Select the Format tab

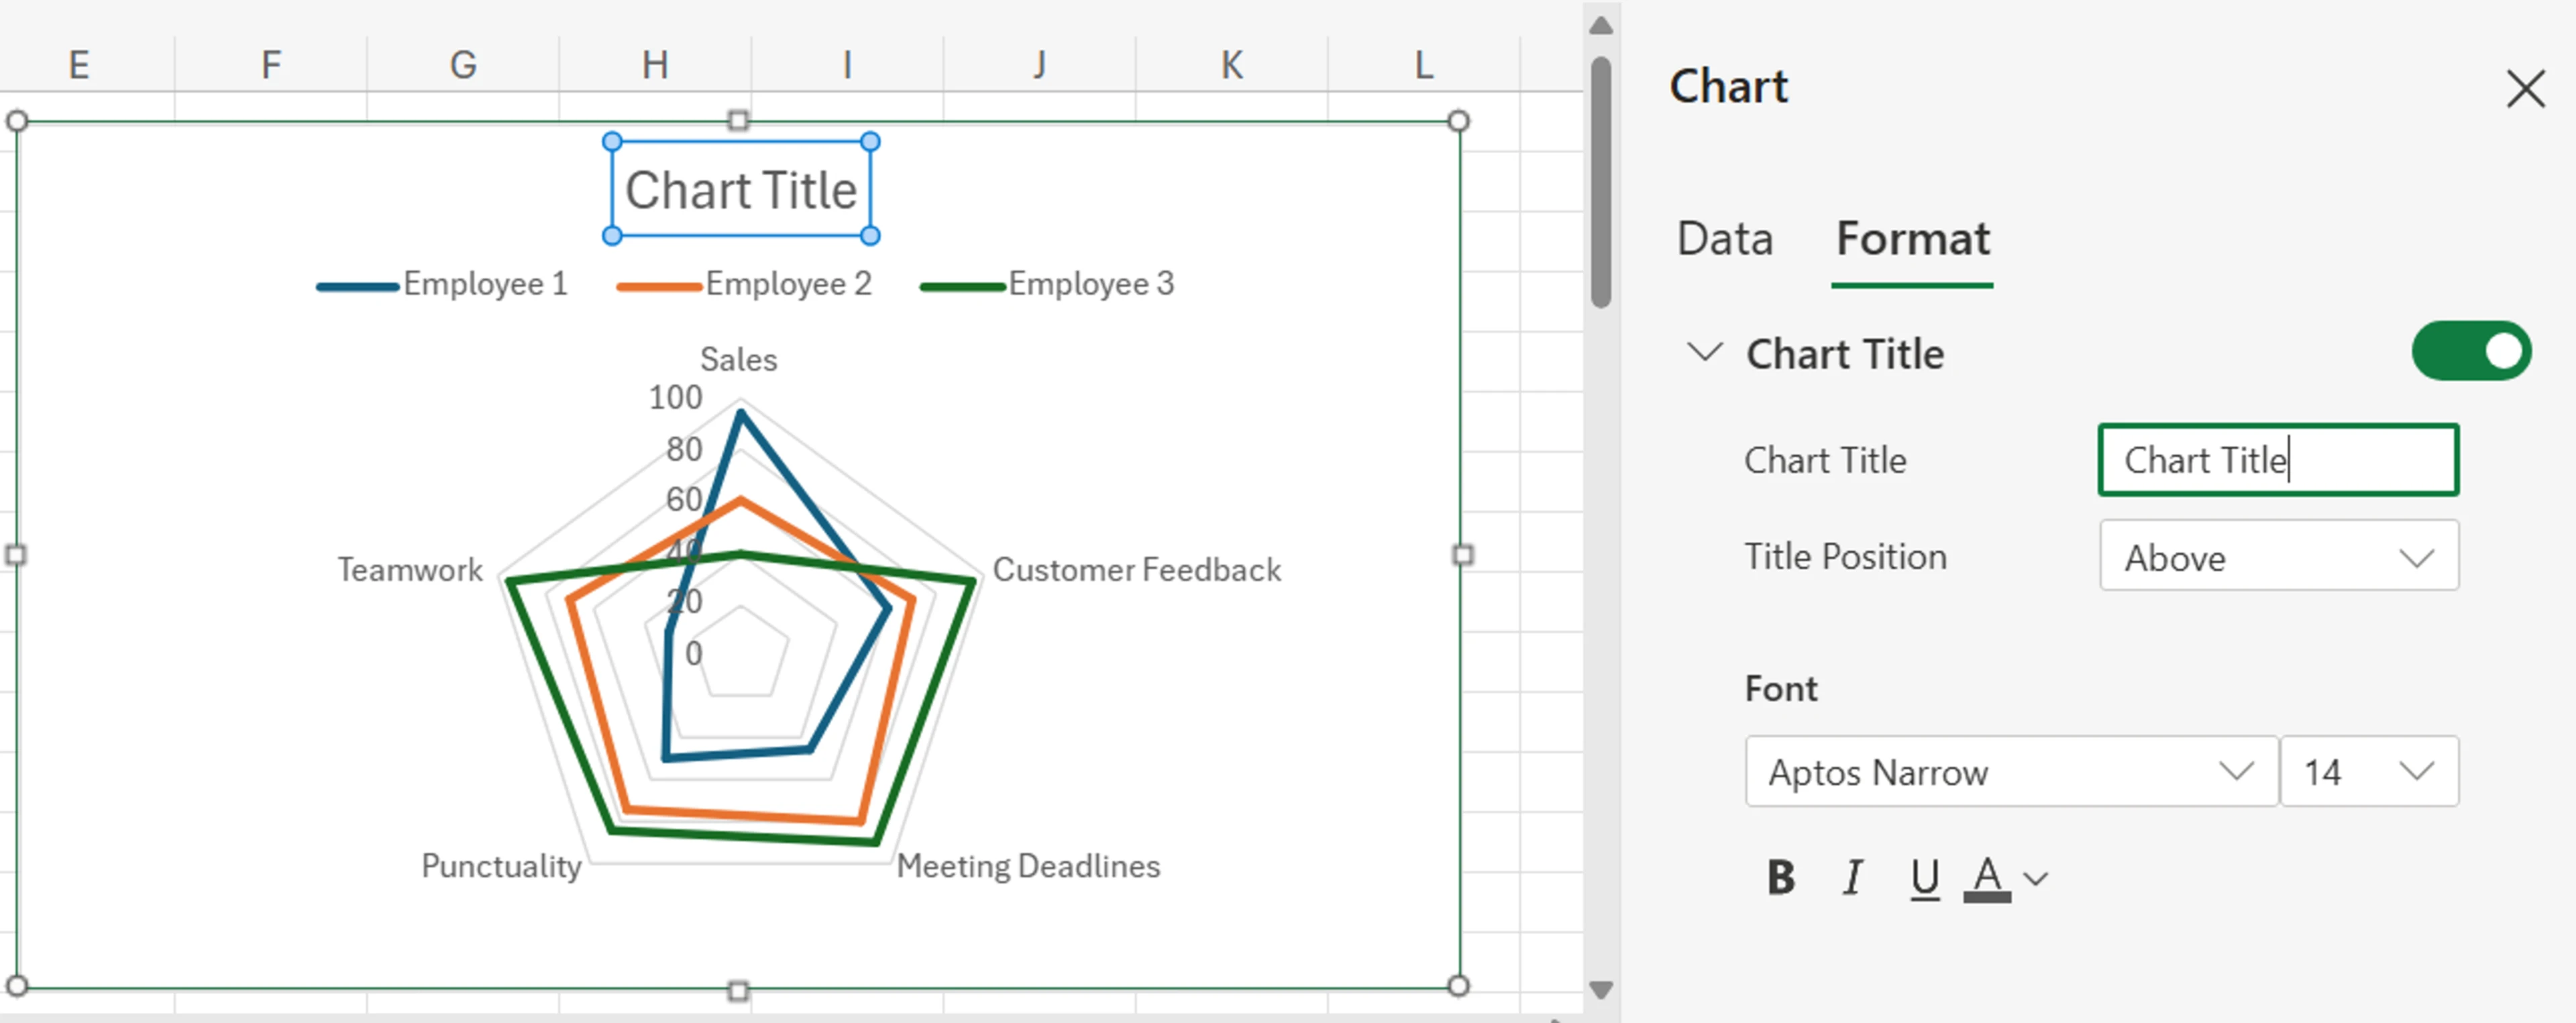(x=1912, y=239)
